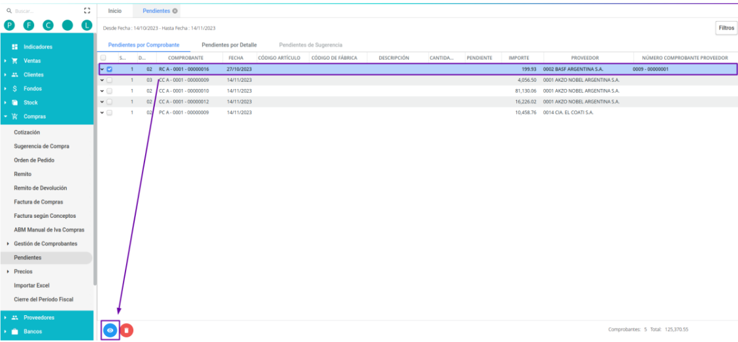The height and width of the screenshot is (342, 738).
Task: Click the Stock icon in sidebar
Action: (x=14, y=102)
